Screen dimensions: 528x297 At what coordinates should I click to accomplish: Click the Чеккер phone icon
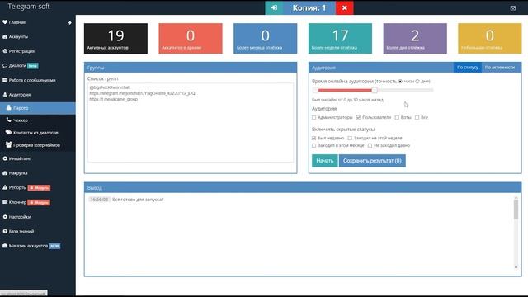click(x=9, y=120)
